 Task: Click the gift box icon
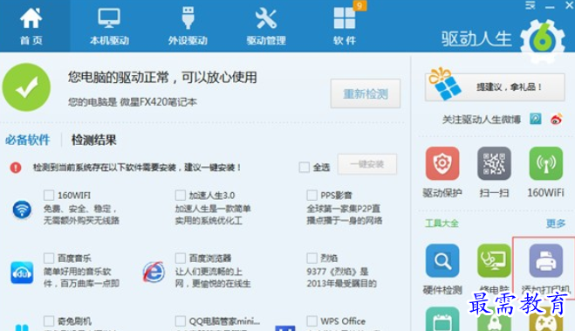445,84
